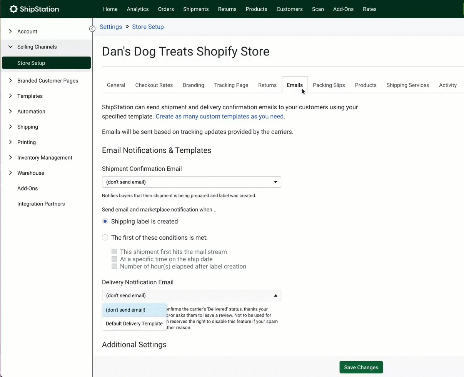Collapse the Selling Channels section chevron
464x377 pixels.
coord(10,47)
